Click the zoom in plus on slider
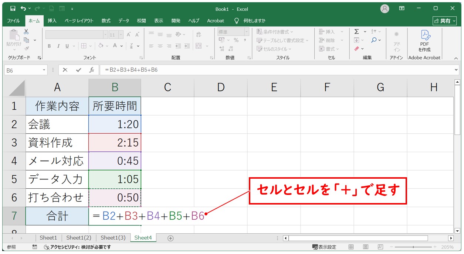Screen dimensions: 464x254 [x=435, y=247]
